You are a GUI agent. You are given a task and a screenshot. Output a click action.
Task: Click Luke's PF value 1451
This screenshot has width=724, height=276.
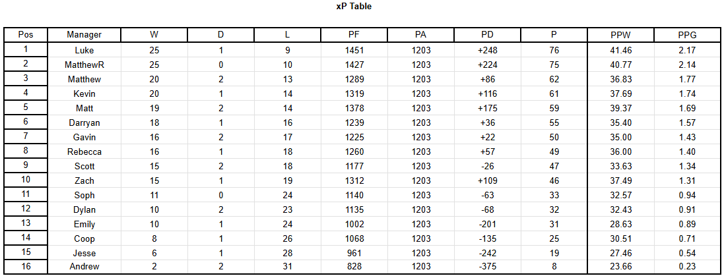click(x=354, y=50)
